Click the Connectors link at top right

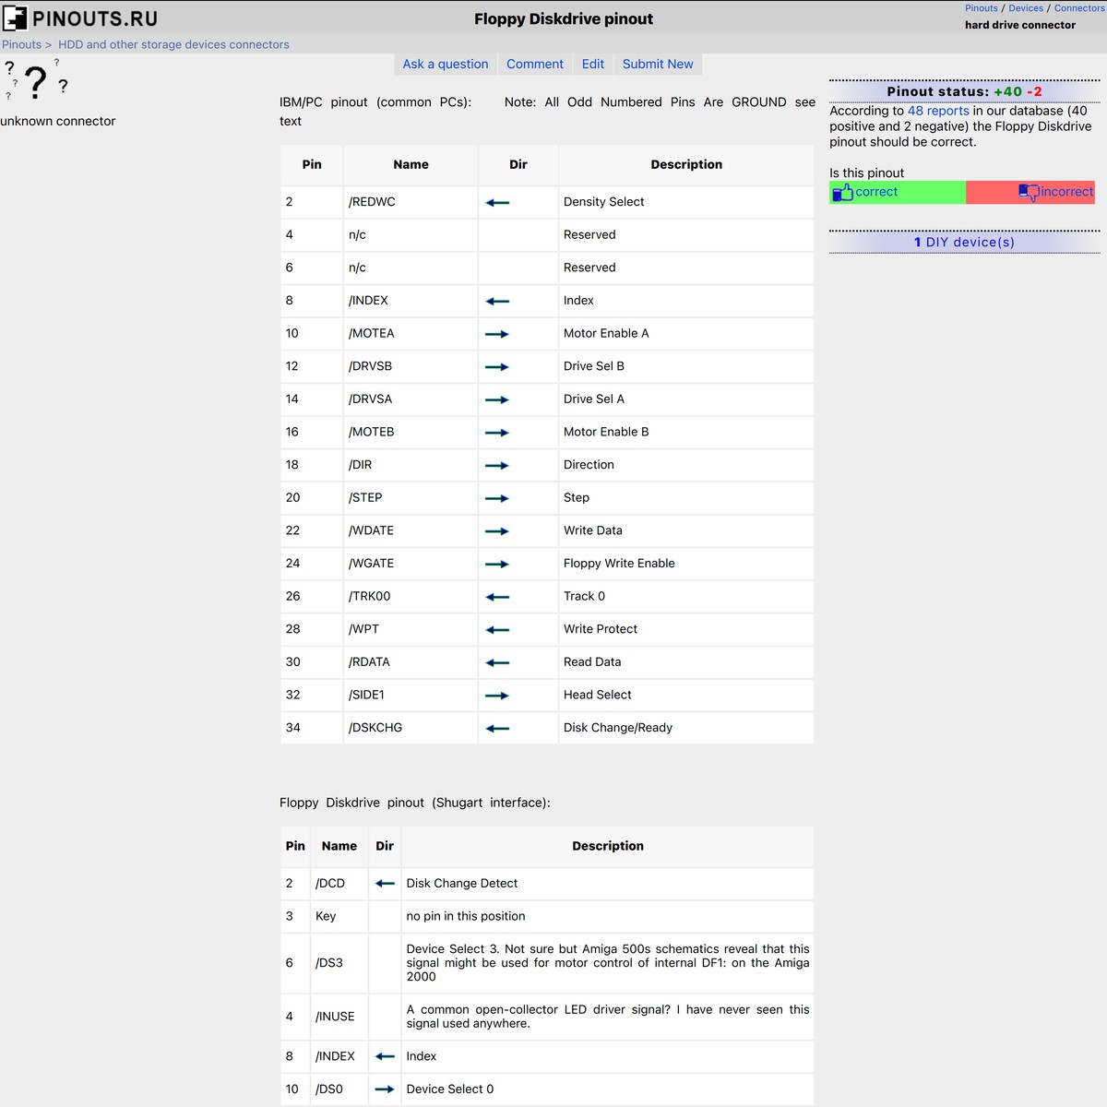point(1078,7)
